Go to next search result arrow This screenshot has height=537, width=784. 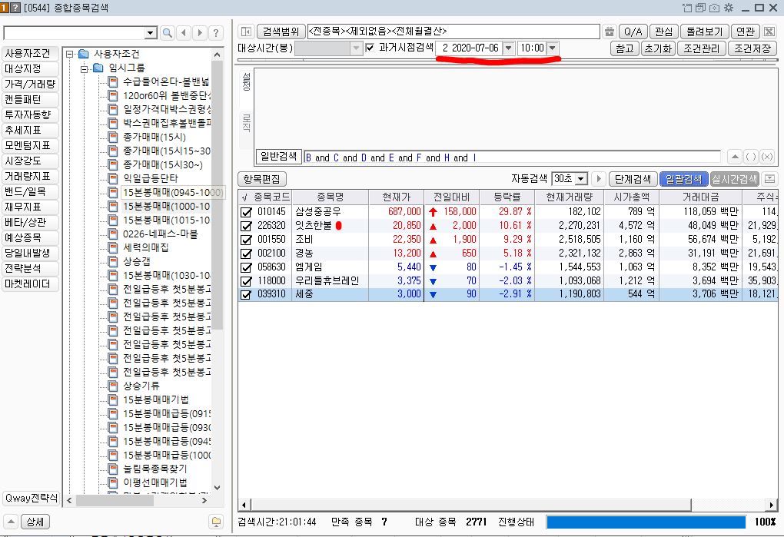point(200,33)
